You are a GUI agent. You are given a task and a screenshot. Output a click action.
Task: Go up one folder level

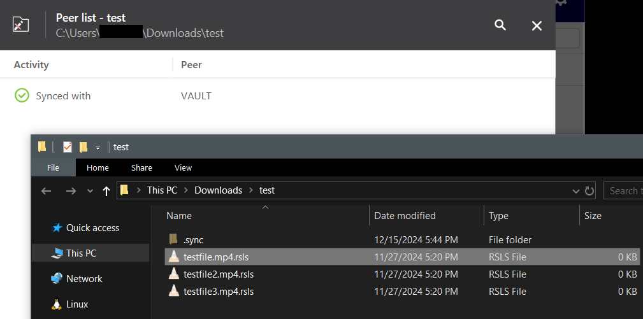[x=106, y=190]
